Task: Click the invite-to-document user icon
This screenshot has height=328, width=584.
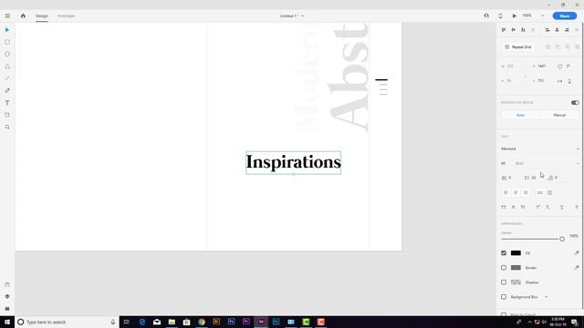Action: 486,16
